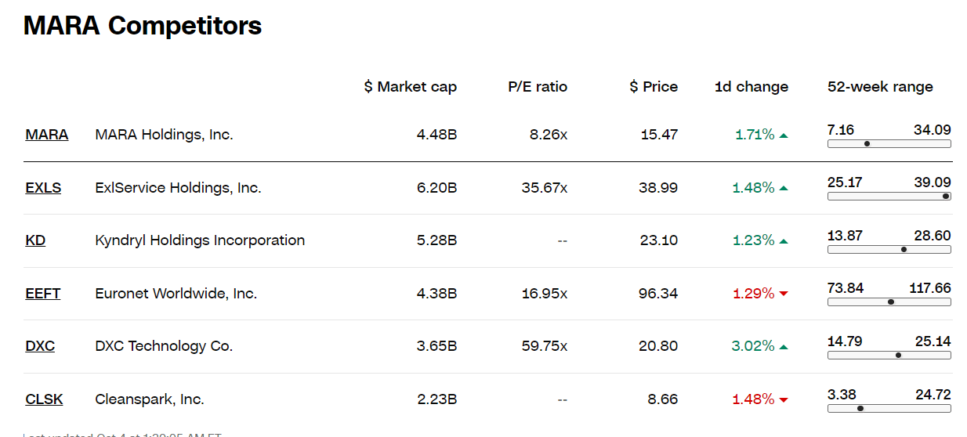
Task: Click the green up arrow in KD row
Action: (784, 241)
